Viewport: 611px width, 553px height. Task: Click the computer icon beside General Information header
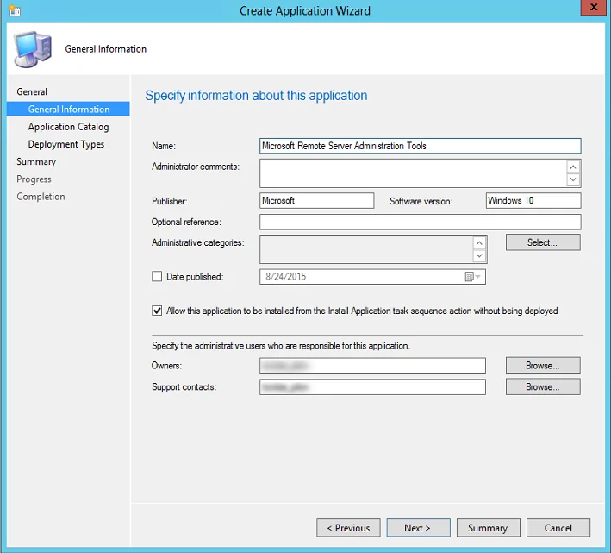pyautogui.click(x=33, y=49)
